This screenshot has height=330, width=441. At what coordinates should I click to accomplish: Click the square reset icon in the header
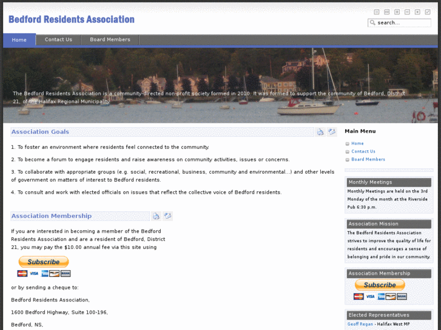click(417, 12)
